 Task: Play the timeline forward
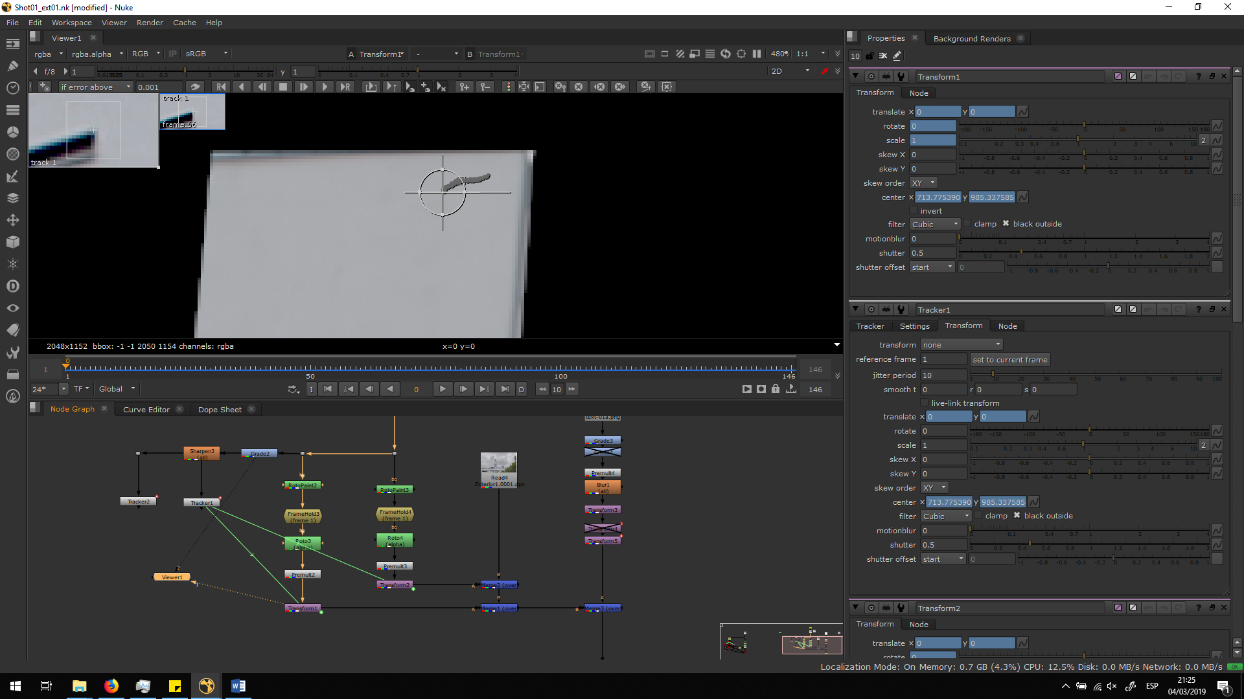tap(443, 389)
